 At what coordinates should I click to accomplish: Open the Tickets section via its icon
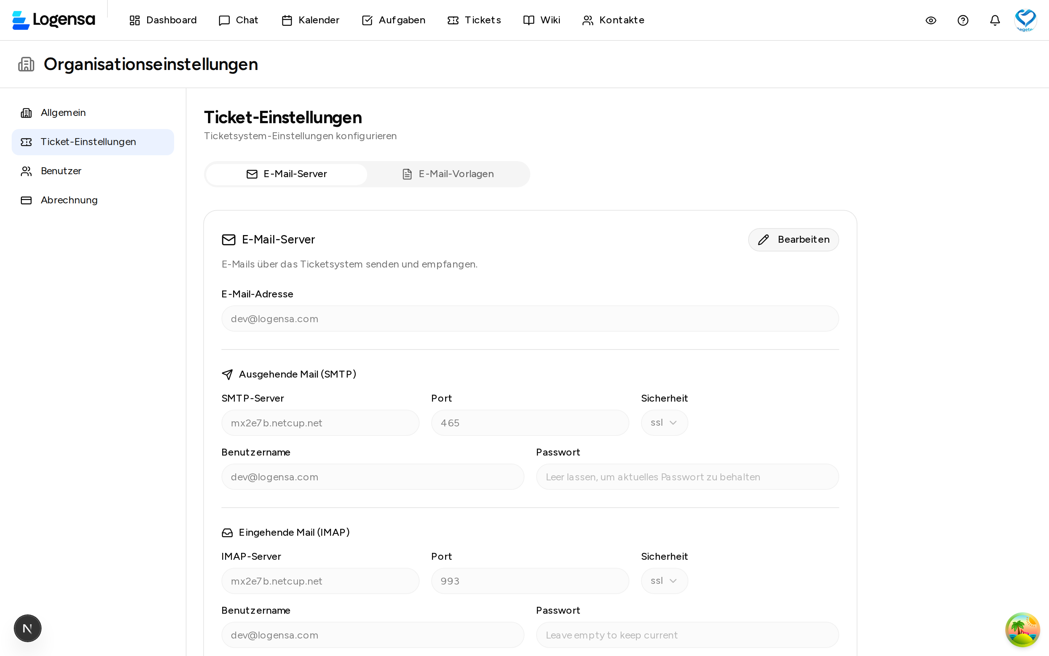tap(452, 20)
